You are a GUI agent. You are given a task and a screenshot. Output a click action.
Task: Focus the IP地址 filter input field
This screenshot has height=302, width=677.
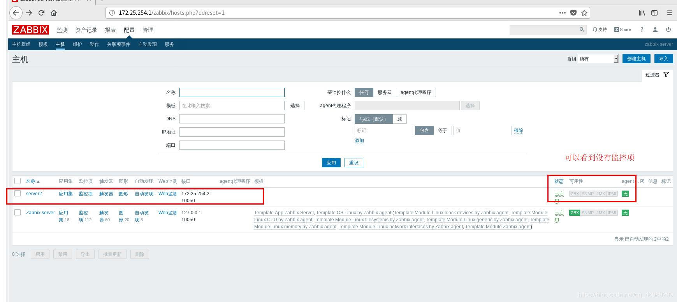(x=232, y=132)
